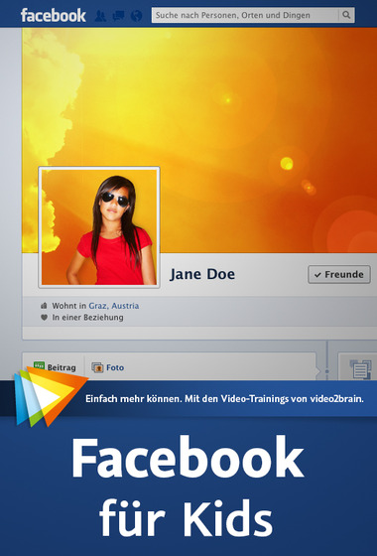This screenshot has height=556, width=377.
Task: Open Jane Doe's profile picture
Action: (x=99, y=227)
